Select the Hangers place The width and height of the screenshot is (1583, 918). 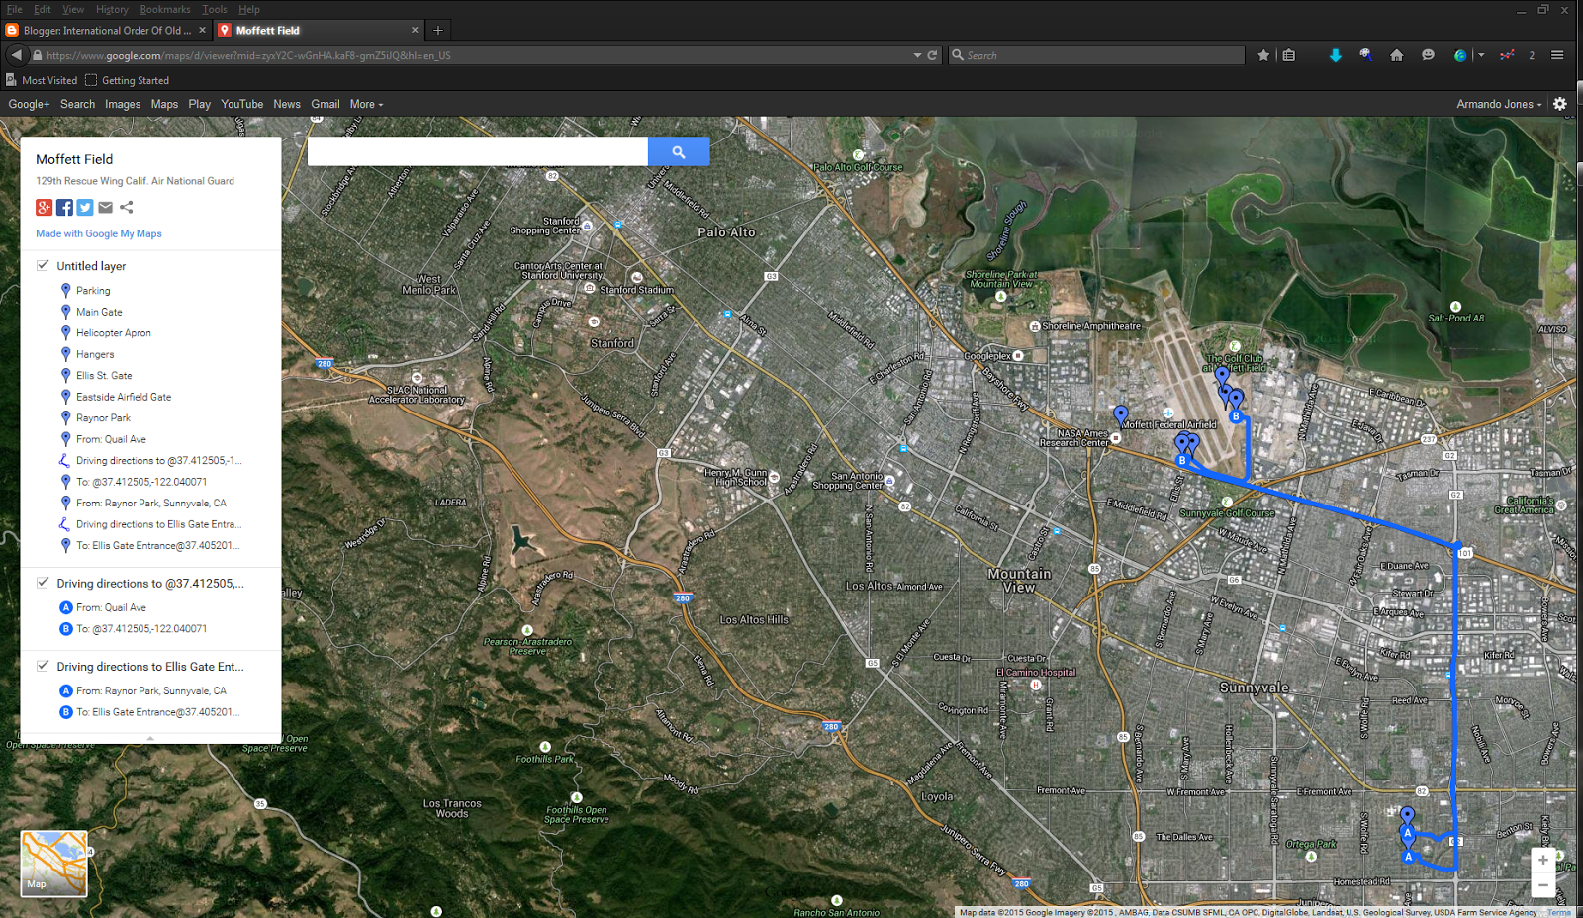[95, 354]
